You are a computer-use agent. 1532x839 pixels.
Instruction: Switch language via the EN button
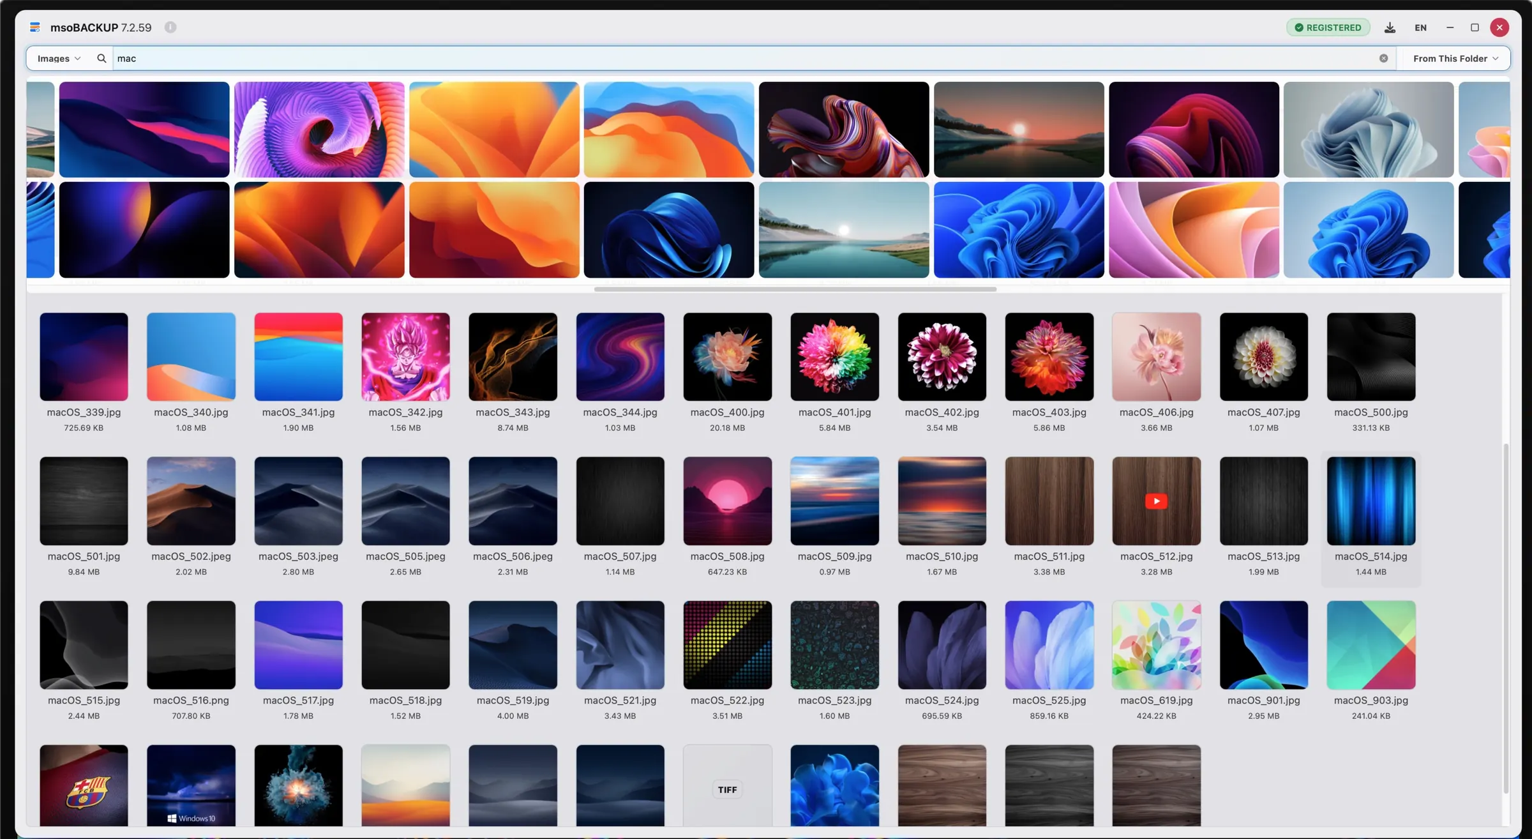1420,27
